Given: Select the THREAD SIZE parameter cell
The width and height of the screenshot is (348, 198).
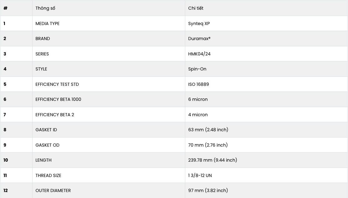Looking at the screenshot, I should pos(48,175).
